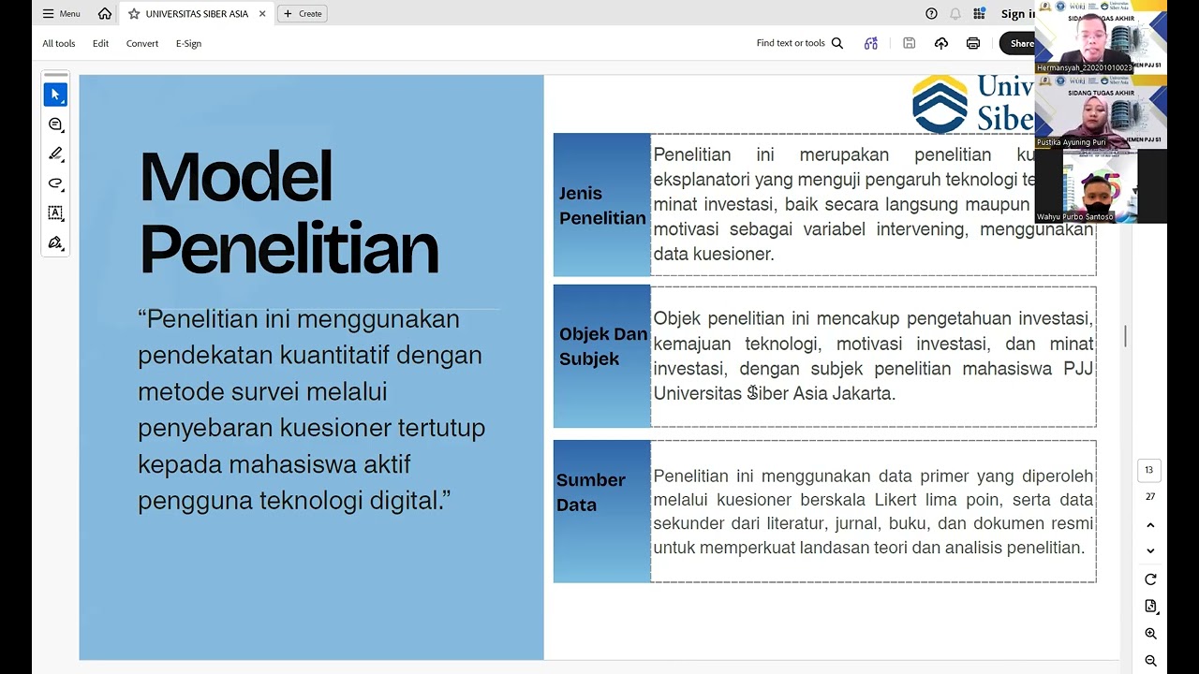The height and width of the screenshot is (674, 1199).
Task: Switch to UNIVERSITAS SIBER ASIA tab
Action: click(196, 14)
